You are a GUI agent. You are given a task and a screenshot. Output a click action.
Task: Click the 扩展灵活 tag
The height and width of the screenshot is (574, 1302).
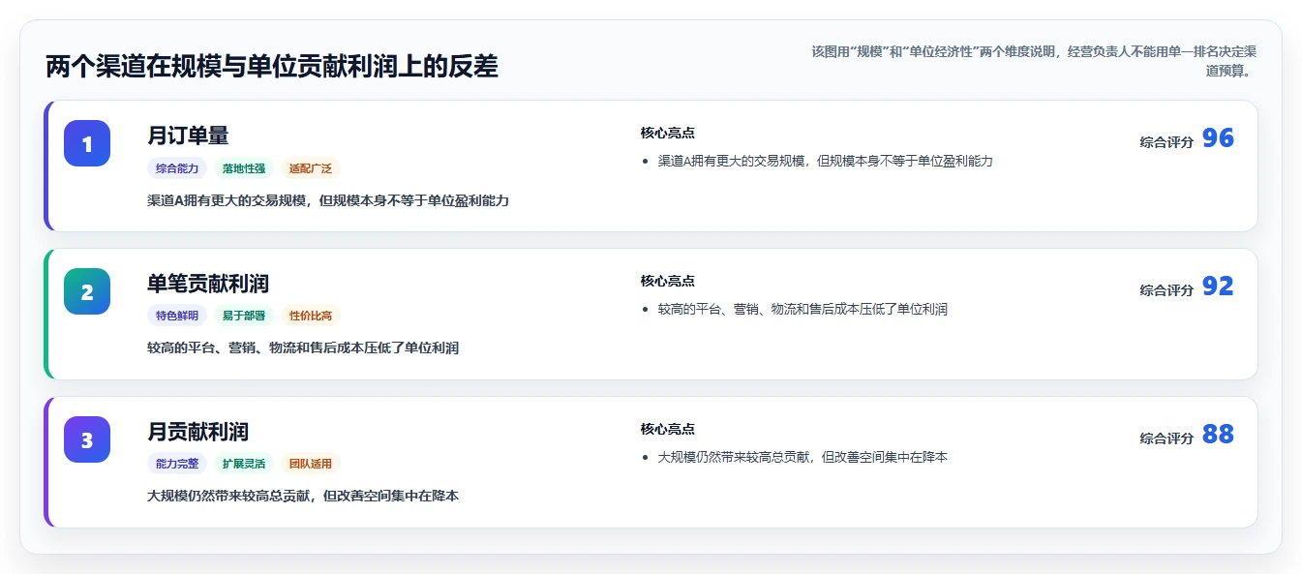[244, 464]
